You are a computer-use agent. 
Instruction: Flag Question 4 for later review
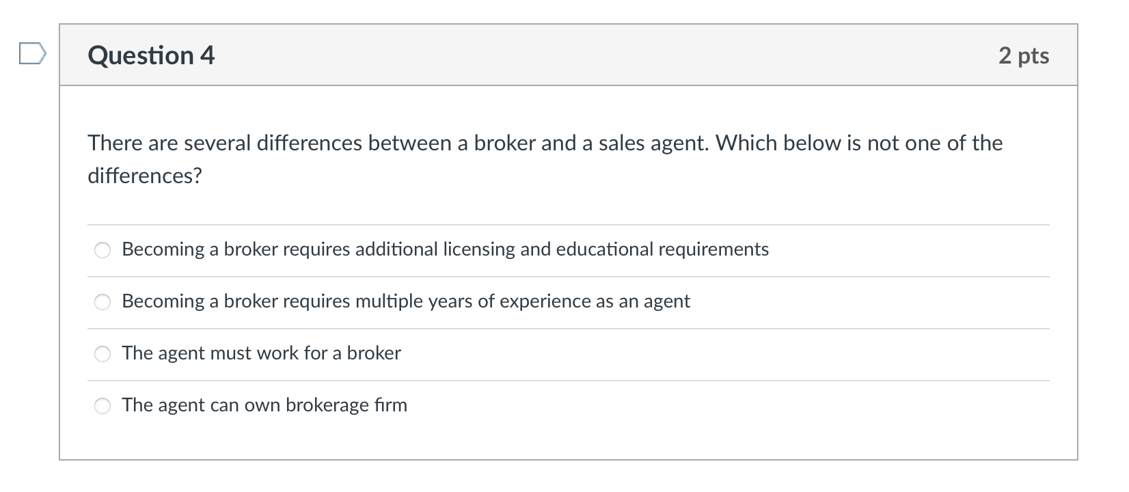click(32, 53)
